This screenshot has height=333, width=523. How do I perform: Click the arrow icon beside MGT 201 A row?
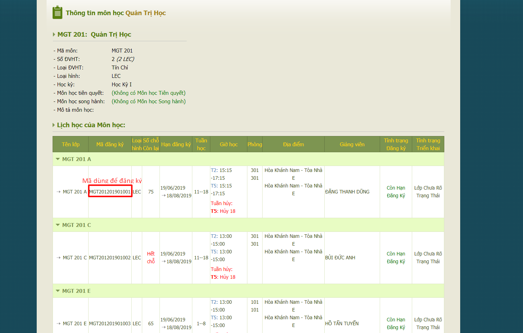pyautogui.click(x=59, y=192)
